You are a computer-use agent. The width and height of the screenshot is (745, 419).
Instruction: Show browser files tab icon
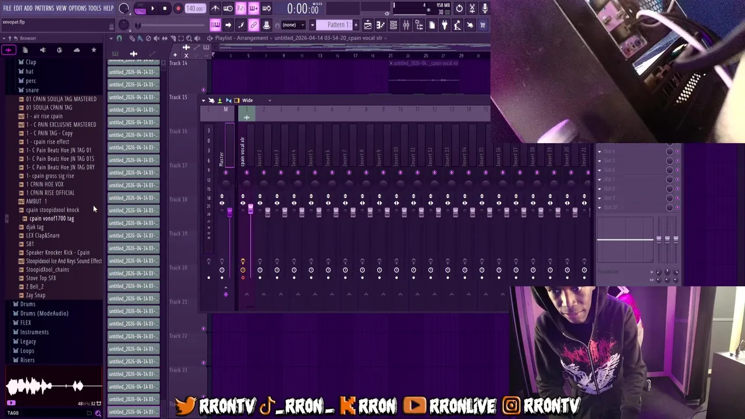(x=25, y=50)
